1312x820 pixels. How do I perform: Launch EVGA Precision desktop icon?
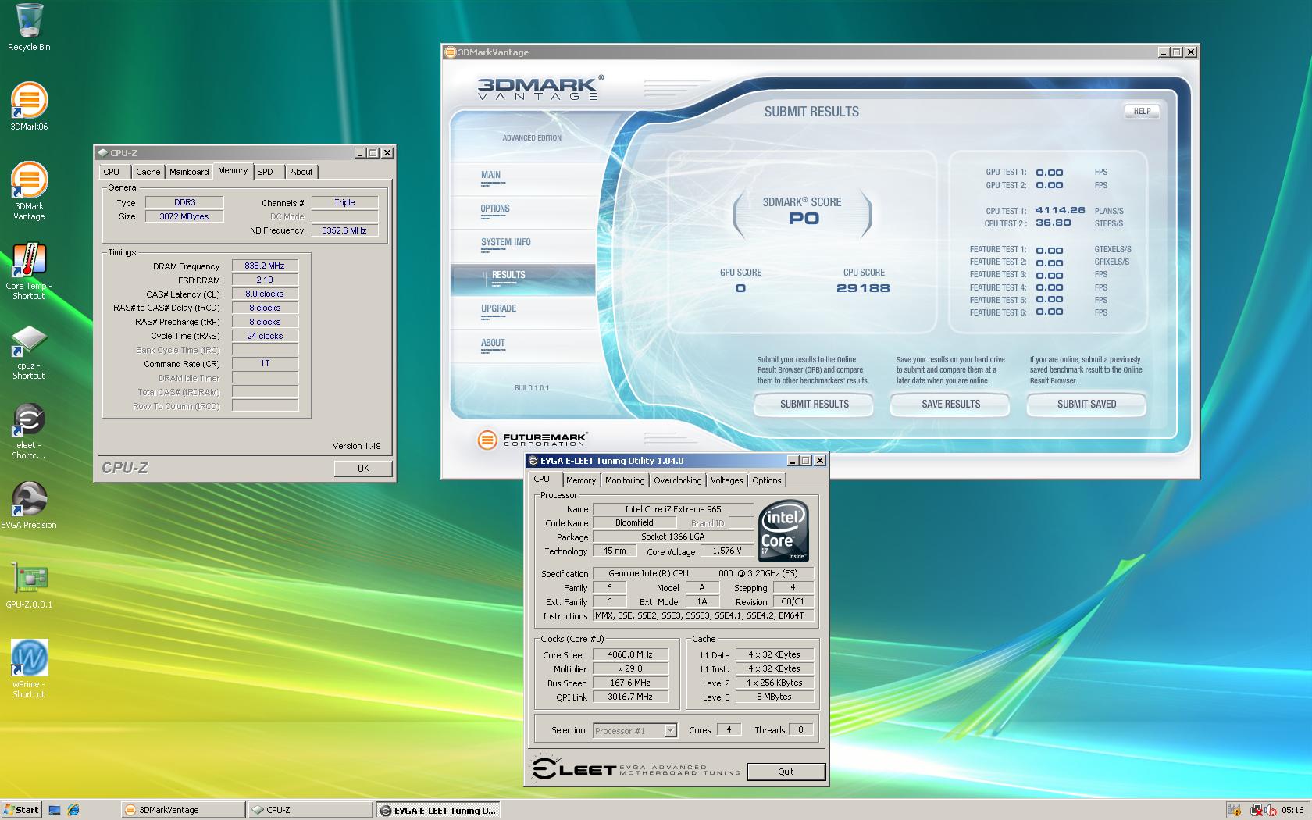pyautogui.click(x=29, y=504)
